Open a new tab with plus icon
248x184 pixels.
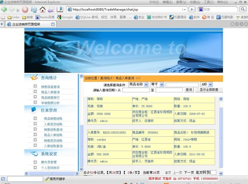point(2,24)
